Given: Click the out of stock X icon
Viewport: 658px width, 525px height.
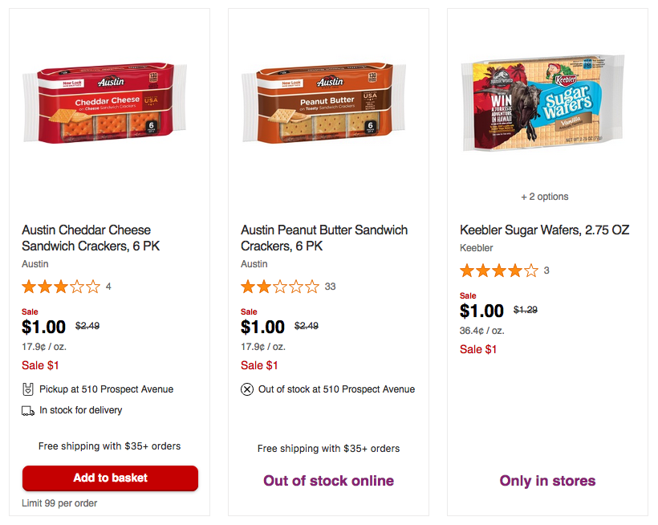Looking at the screenshot, I should (247, 389).
